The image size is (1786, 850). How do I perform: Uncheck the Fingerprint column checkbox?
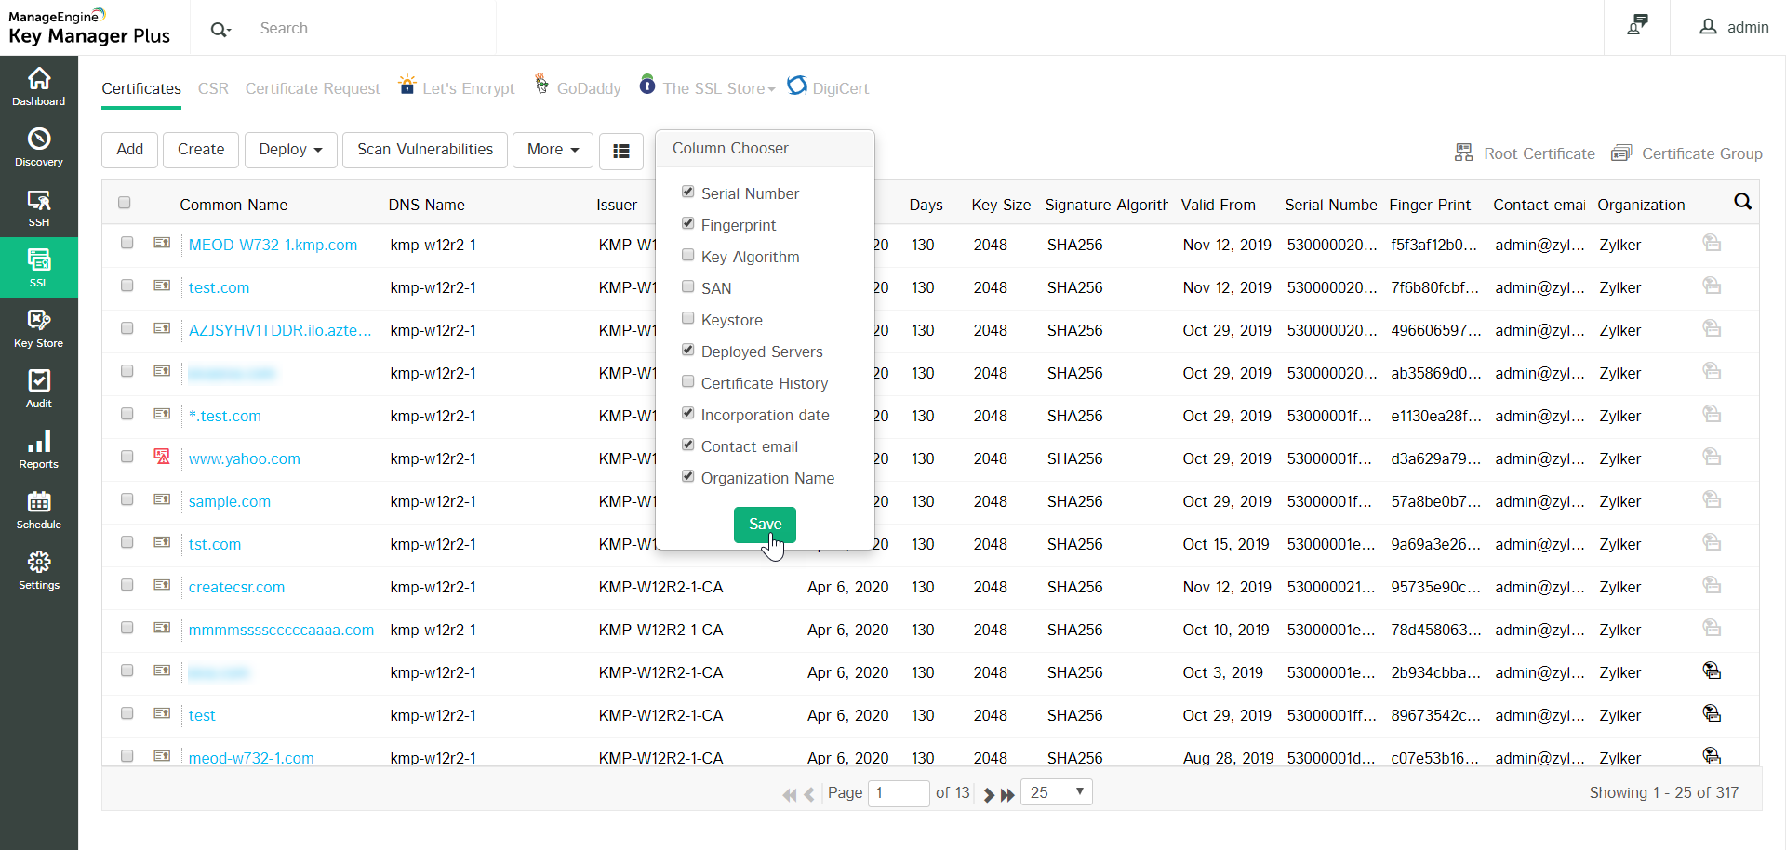(688, 223)
